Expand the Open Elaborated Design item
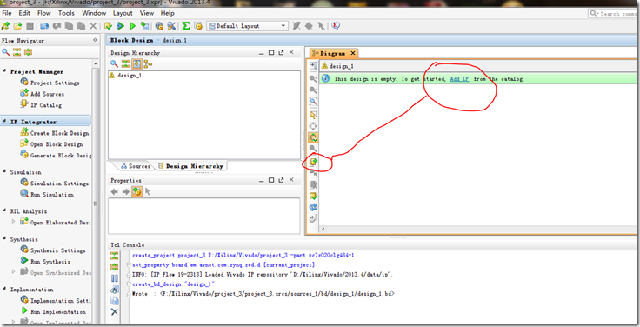Image resolution: width=640 pixels, height=327 pixels. pos(13,221)
